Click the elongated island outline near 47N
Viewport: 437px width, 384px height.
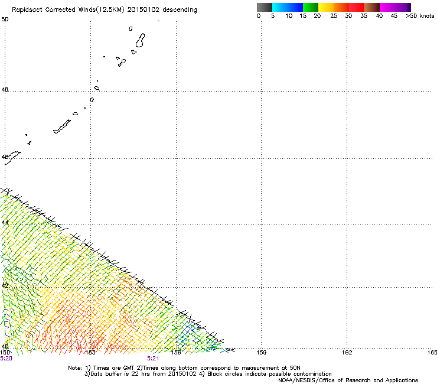click(x=62, y=126)
